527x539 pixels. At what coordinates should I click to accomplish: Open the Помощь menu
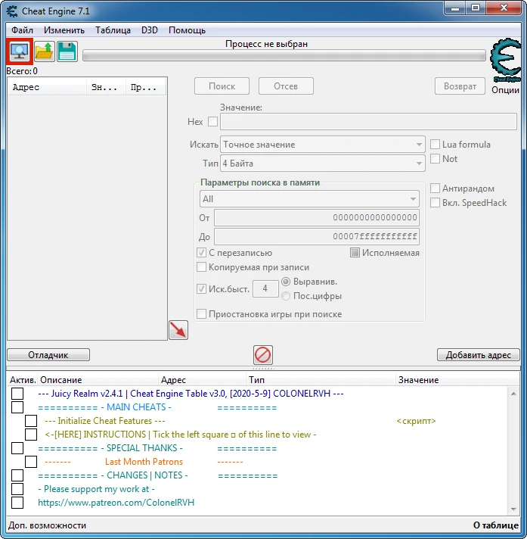187,30
